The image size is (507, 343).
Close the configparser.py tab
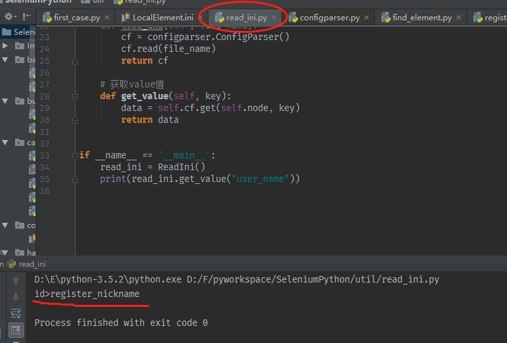366,18
